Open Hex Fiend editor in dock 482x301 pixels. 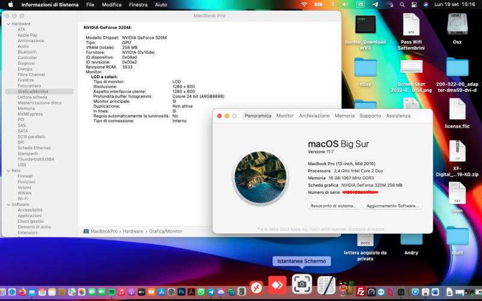(x=327, y=285)
